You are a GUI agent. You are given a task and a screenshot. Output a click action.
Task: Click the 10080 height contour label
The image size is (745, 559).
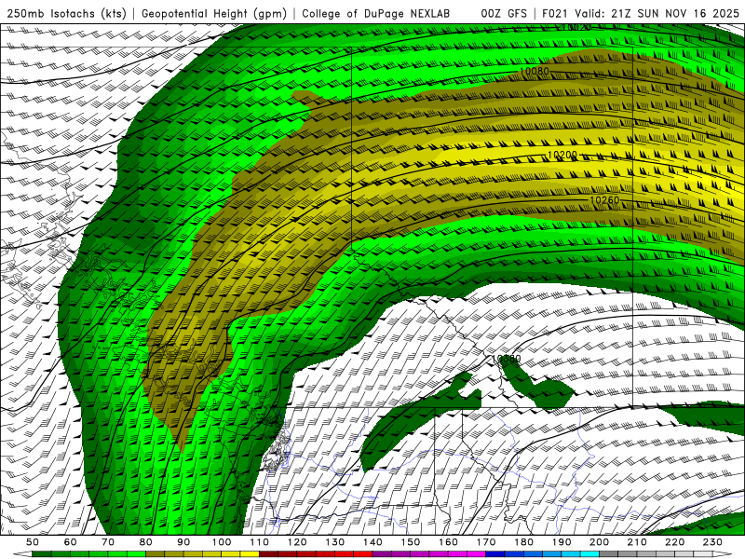click(x=535, y=72)
